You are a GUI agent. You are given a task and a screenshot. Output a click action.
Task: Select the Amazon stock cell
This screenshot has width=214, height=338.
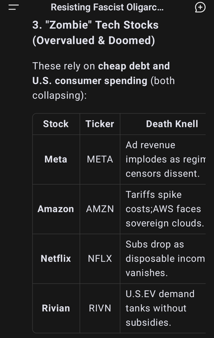[56, 209]
